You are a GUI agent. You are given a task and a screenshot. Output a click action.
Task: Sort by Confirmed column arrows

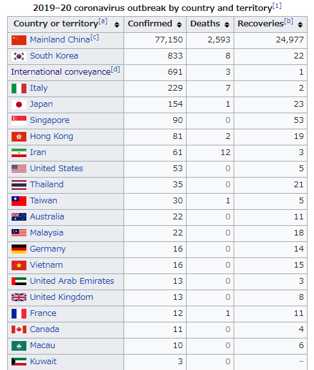tap(179, 24)
